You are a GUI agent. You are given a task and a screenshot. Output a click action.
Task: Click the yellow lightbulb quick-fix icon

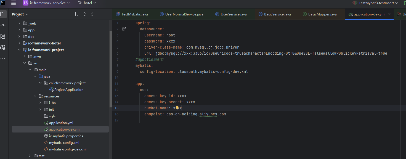tap(177, 108)
